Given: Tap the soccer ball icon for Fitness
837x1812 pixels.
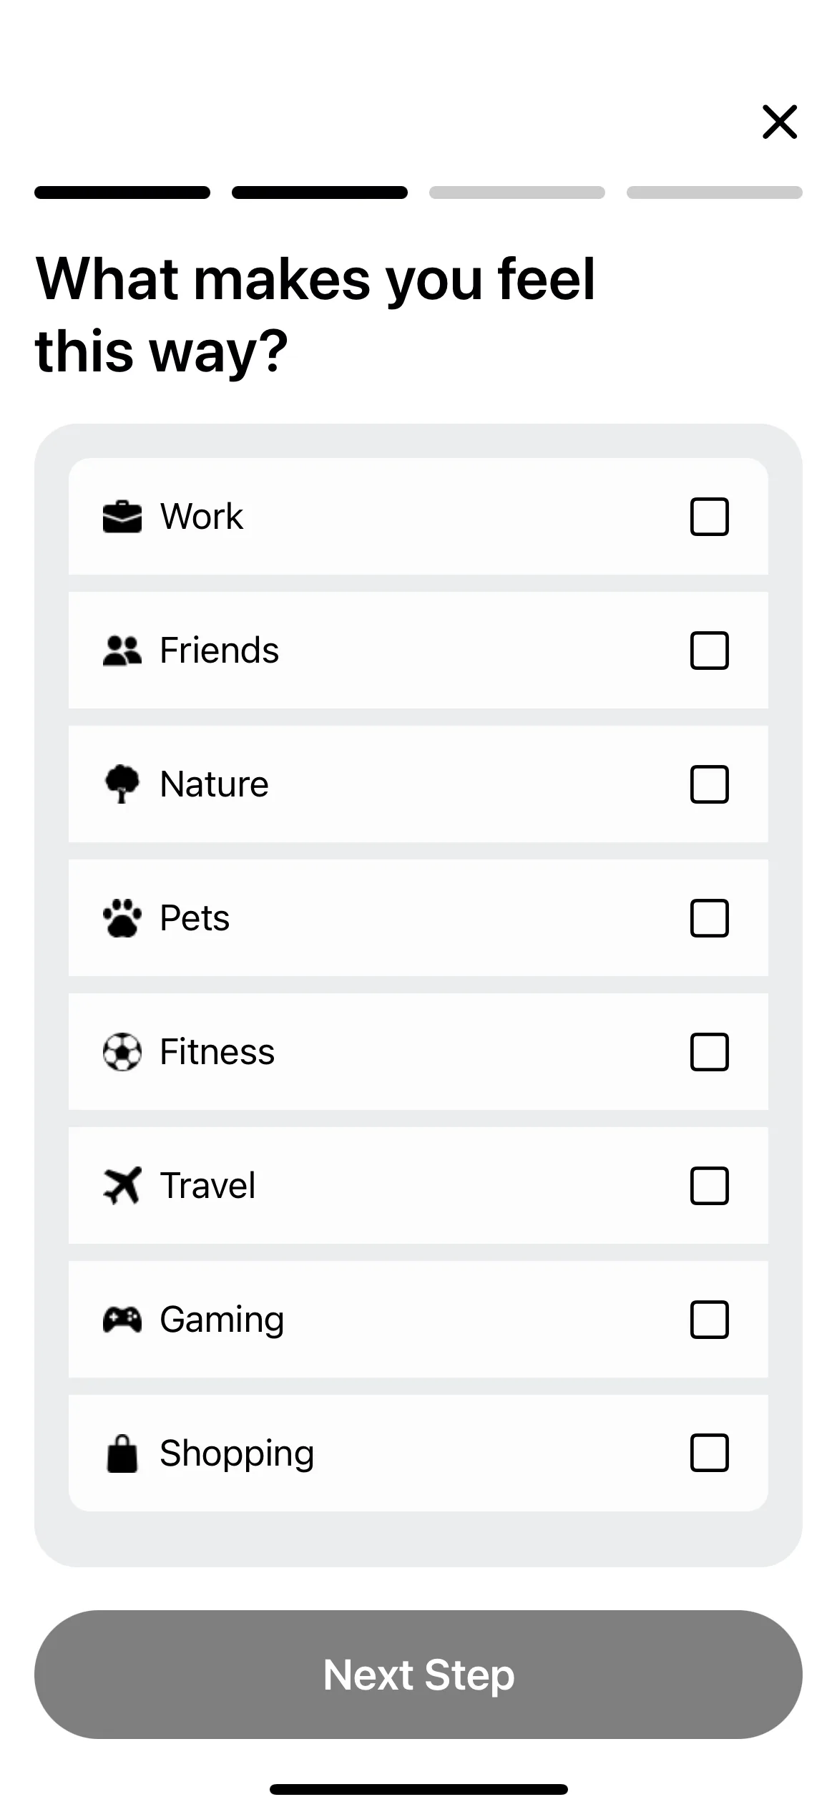Looking at the screenshot, I should coord(122,1052).
